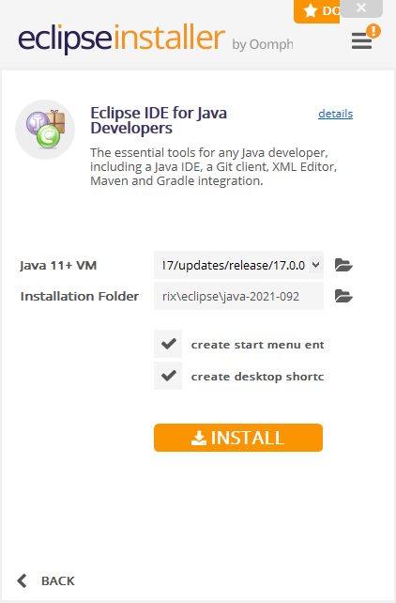Click the Eclipse IDE for Java Developers title
Image resolution: width=396 pixels, height=603 pixels.
pos(159,120)
